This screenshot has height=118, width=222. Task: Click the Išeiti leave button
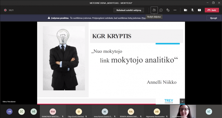point(212,10)
